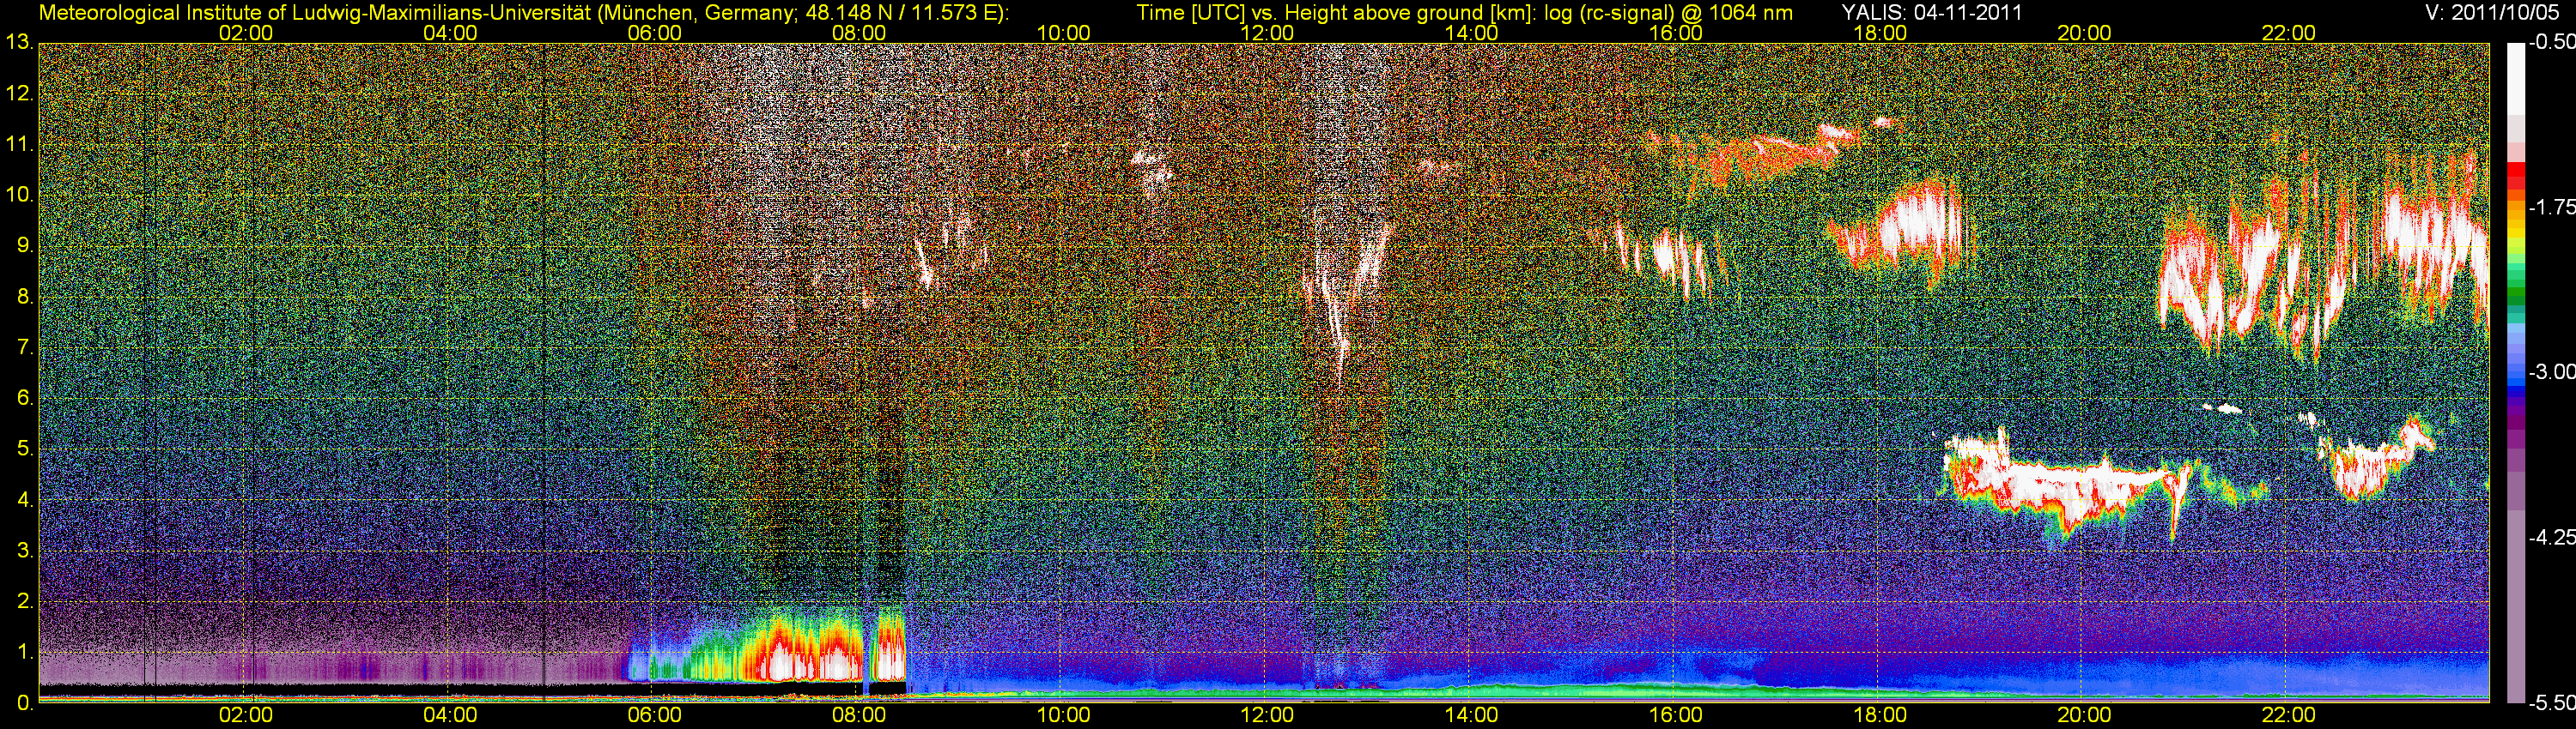
Task: Click the '3.' height axis label
Action: [25, 551]
